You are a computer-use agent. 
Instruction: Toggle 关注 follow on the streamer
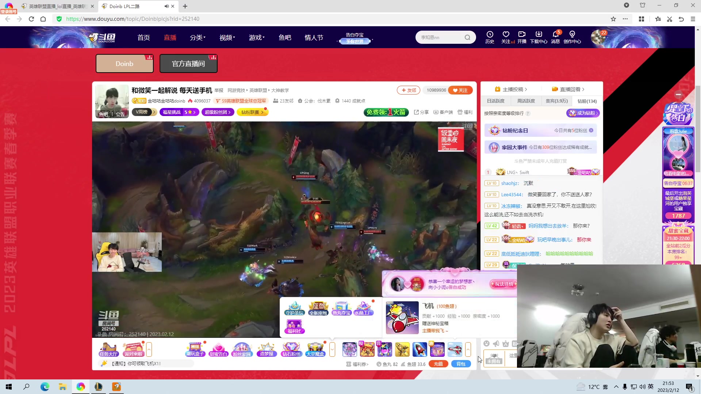[x=460, y=90]
